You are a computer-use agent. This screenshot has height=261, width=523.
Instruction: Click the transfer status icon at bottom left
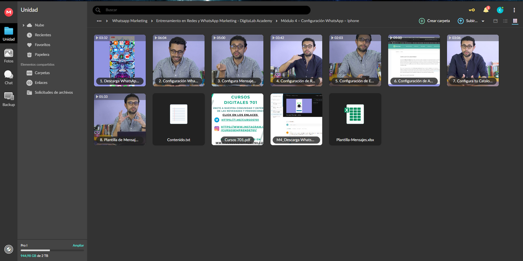tap(9, 249)
